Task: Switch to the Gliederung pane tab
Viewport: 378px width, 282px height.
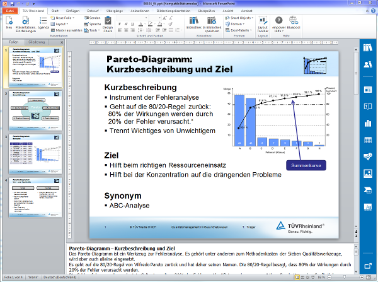Action: [37, 42]
